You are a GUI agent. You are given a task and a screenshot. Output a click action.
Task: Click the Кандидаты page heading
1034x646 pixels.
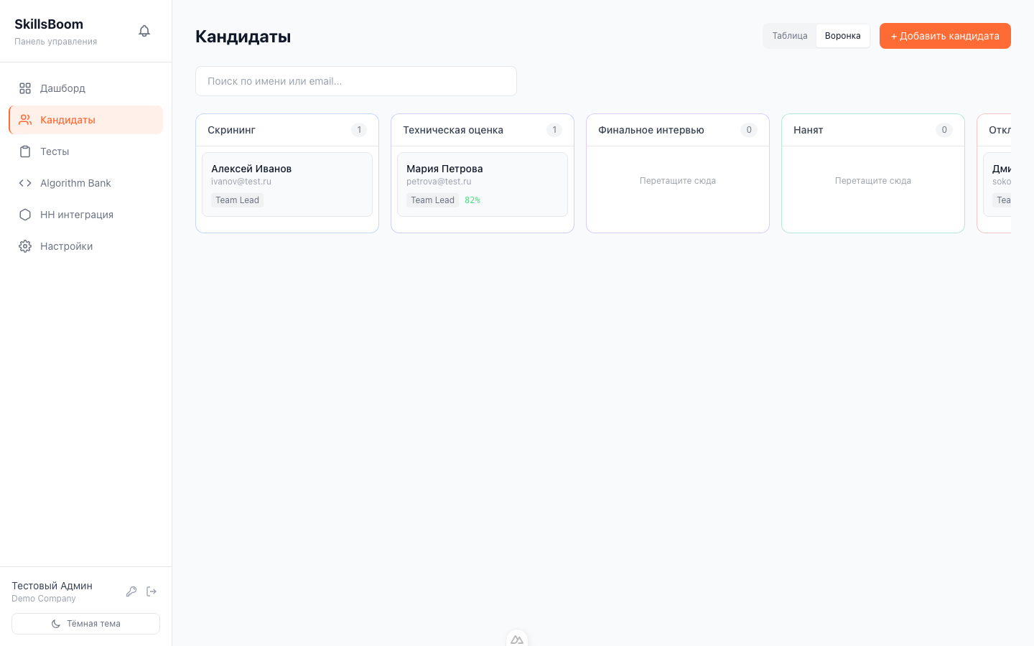tap(243, 37)
